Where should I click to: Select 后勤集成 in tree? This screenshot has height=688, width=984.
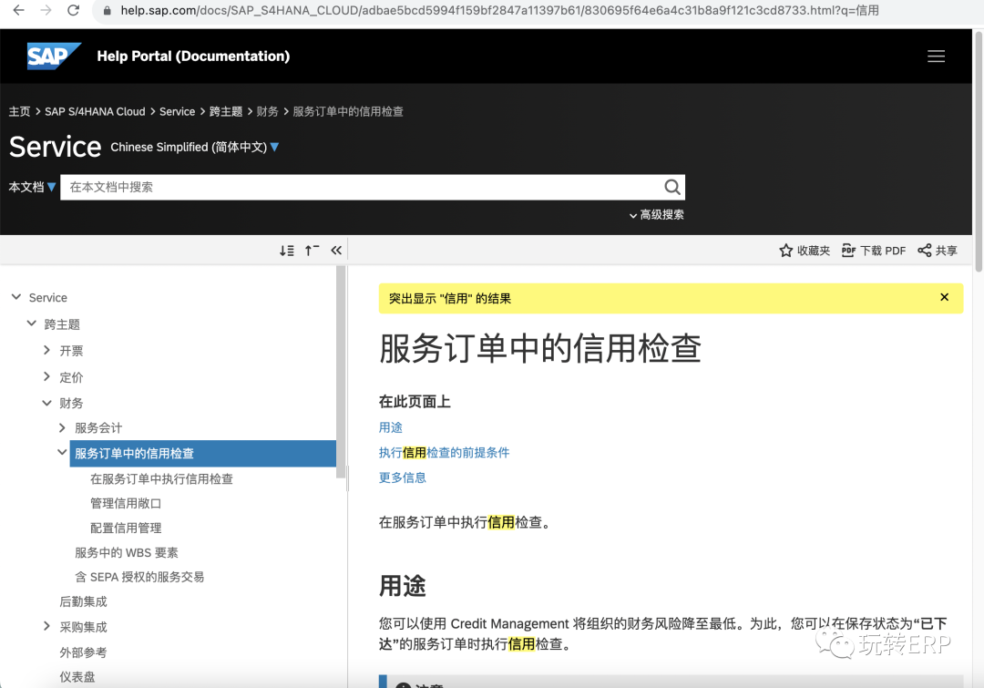[83, 601]
